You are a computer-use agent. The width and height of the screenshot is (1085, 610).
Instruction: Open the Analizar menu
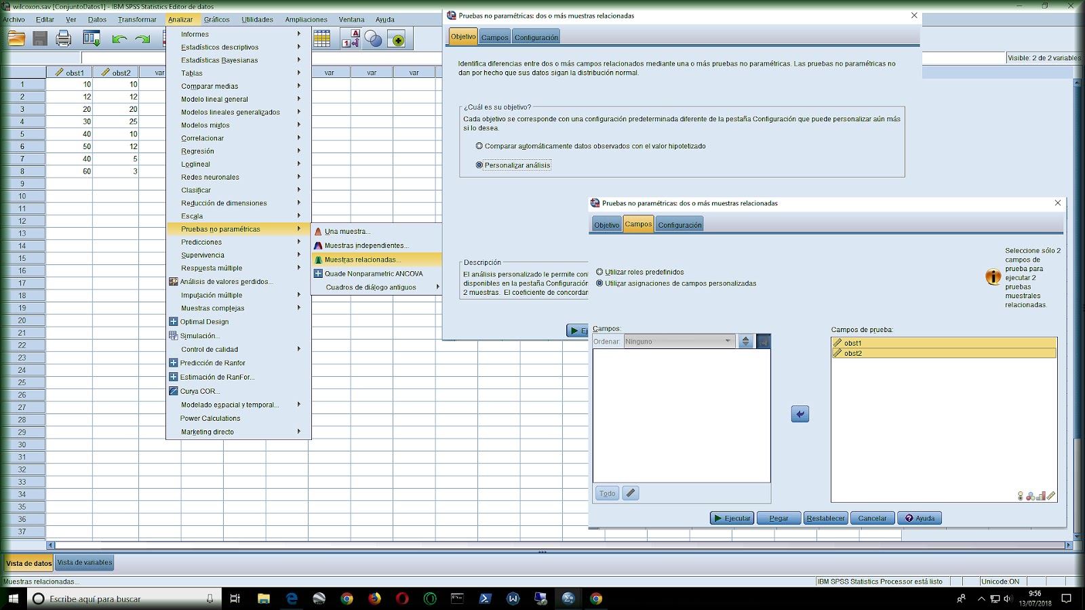(180, 20)
